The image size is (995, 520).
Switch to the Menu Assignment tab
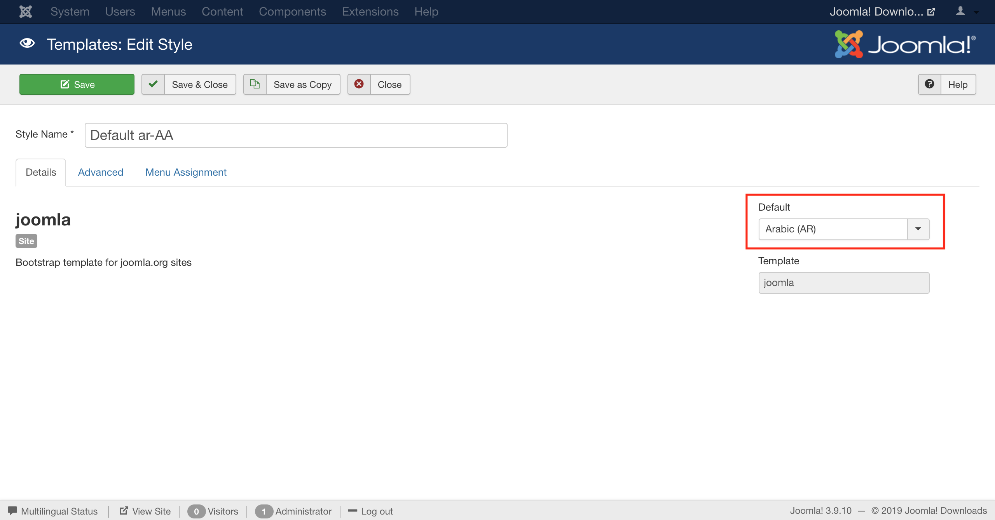pos(186,172)
